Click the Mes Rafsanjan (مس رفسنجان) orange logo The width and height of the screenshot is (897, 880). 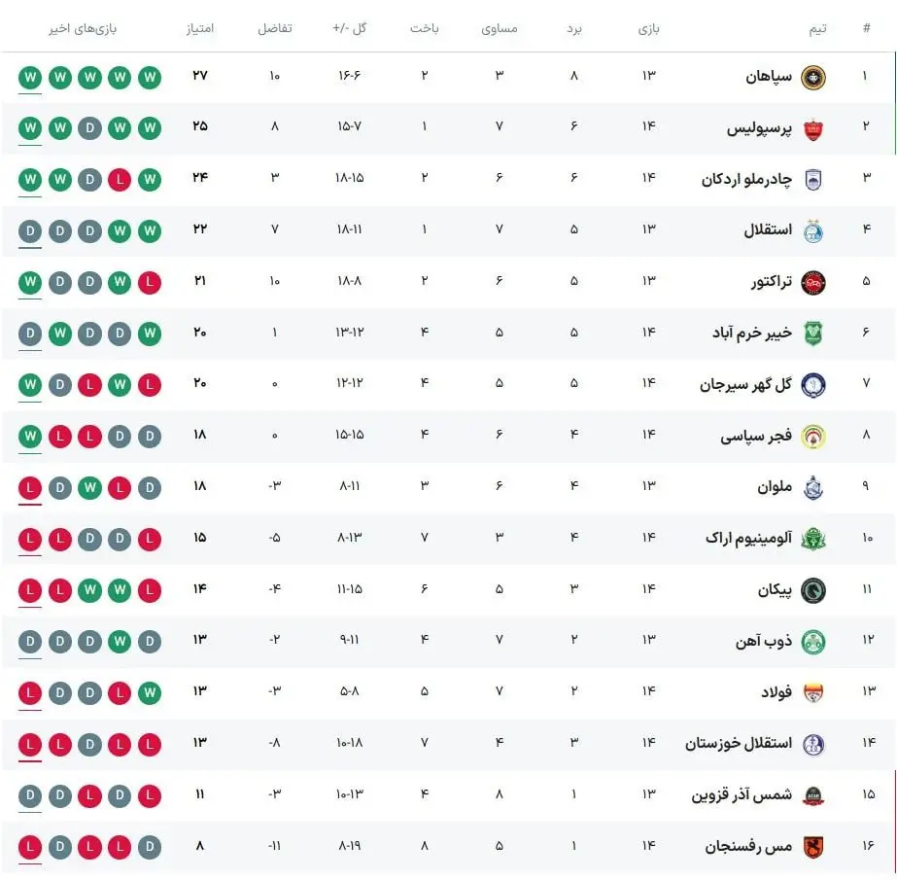(x=812, y=847)
